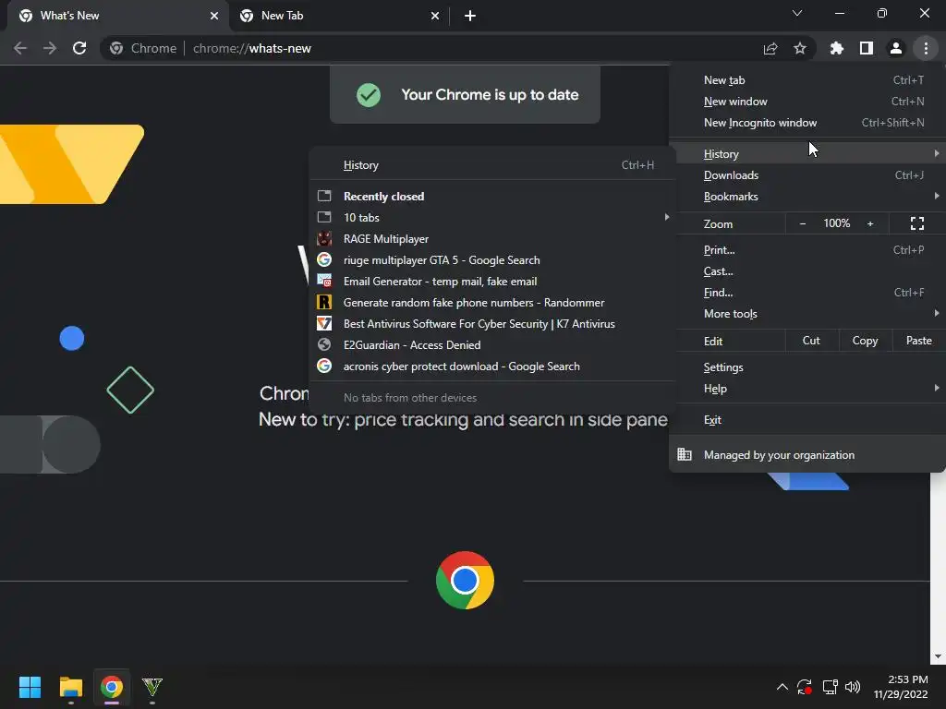Image resolution: width=946 pixels, height=709 pixels.
Task: Expand the Help submenu
Action: (x=807, y=389)
